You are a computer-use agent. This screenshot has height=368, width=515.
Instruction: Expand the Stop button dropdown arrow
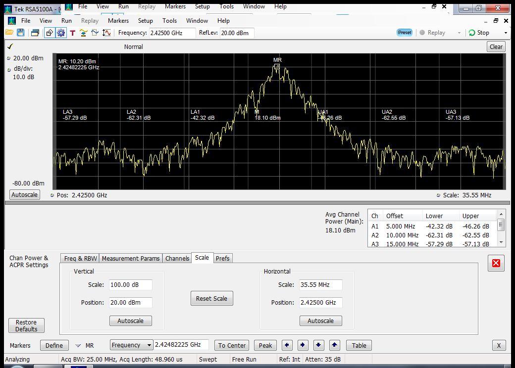tap(505, 33)
